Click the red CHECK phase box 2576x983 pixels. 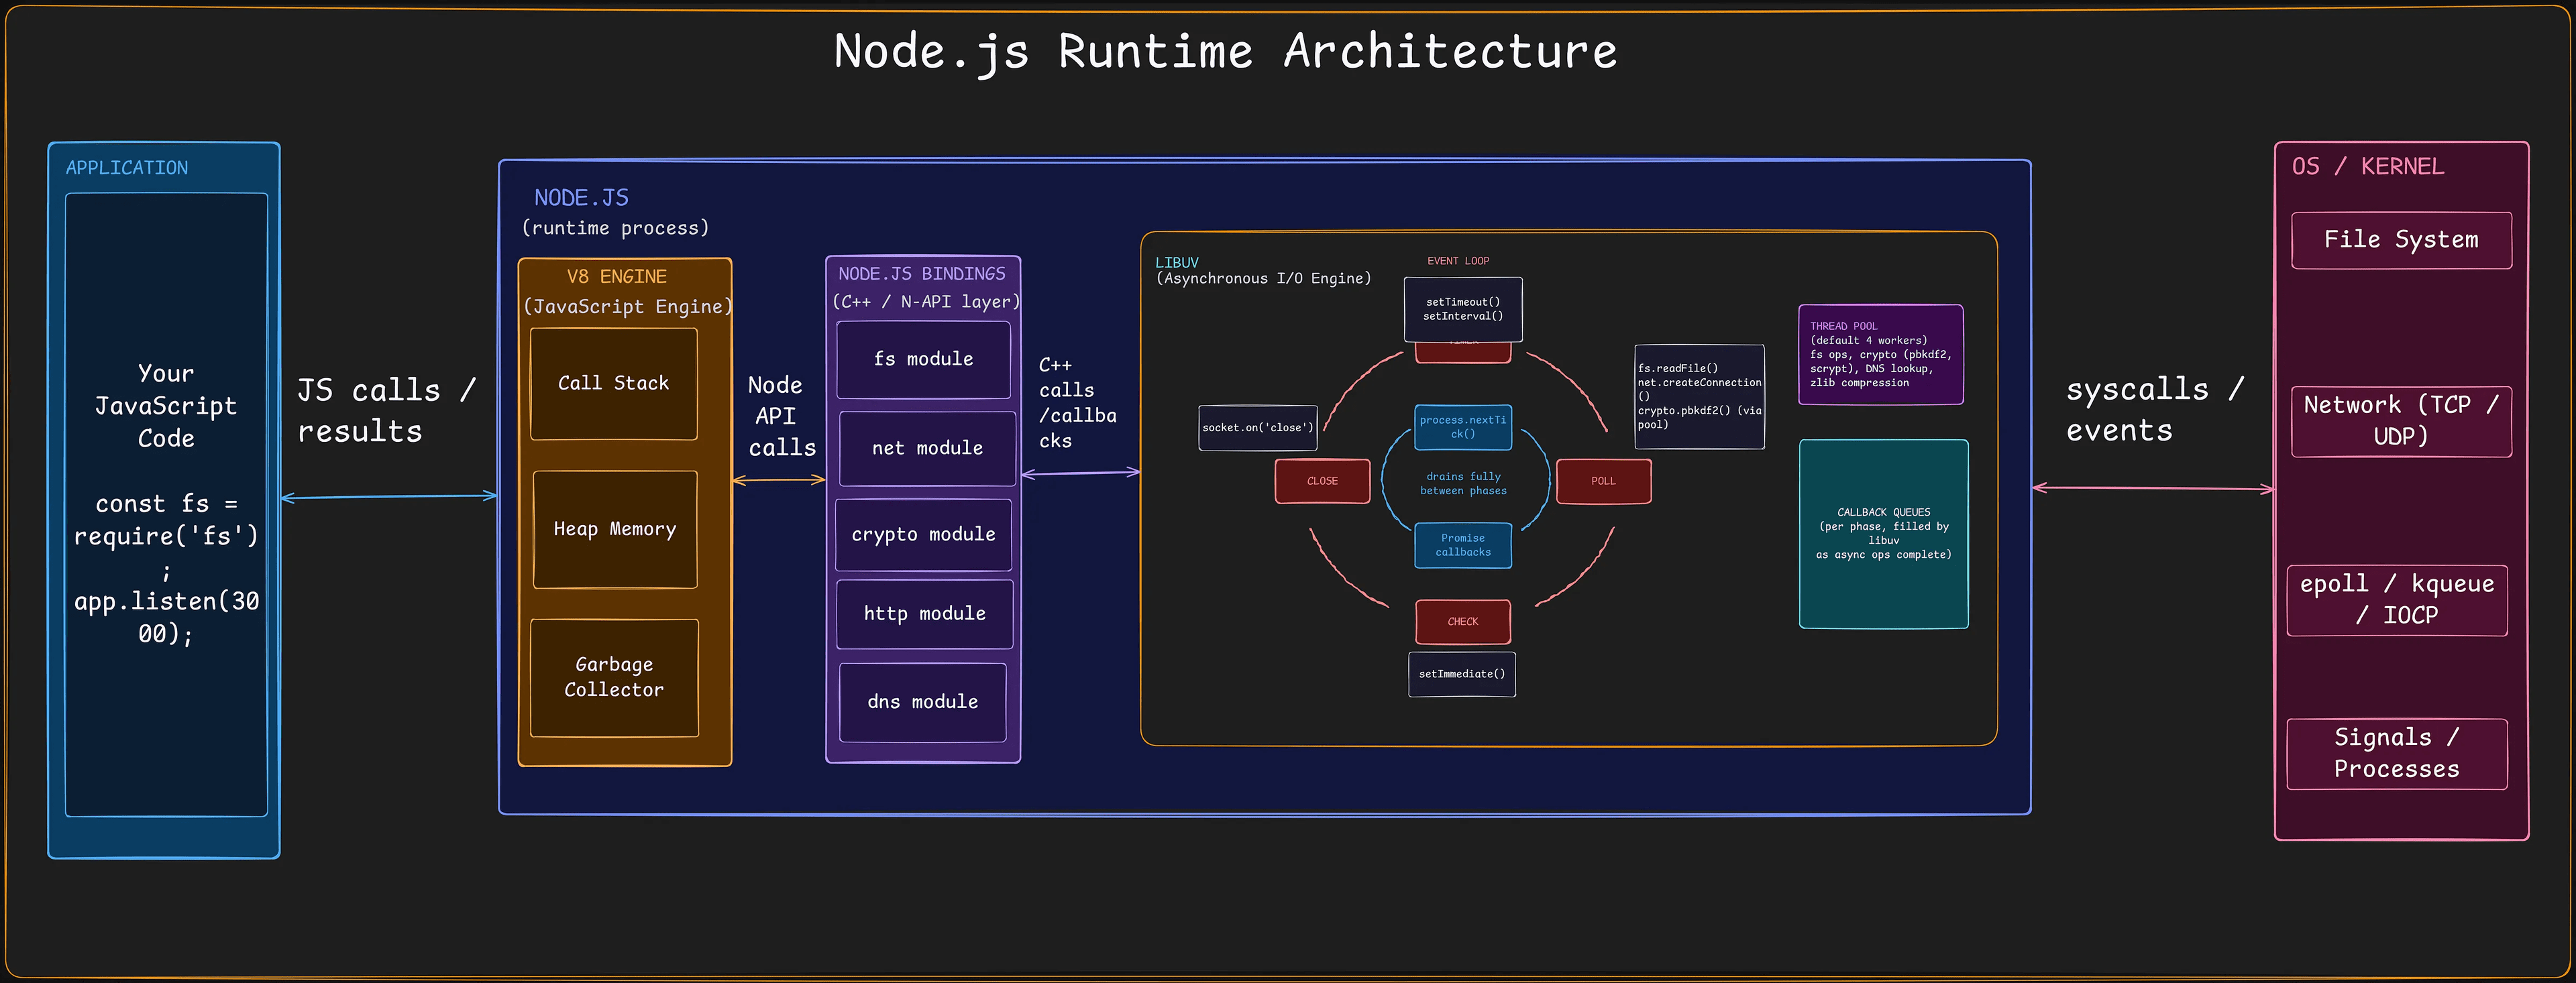pyautogui.click(x=1463, y=622)
